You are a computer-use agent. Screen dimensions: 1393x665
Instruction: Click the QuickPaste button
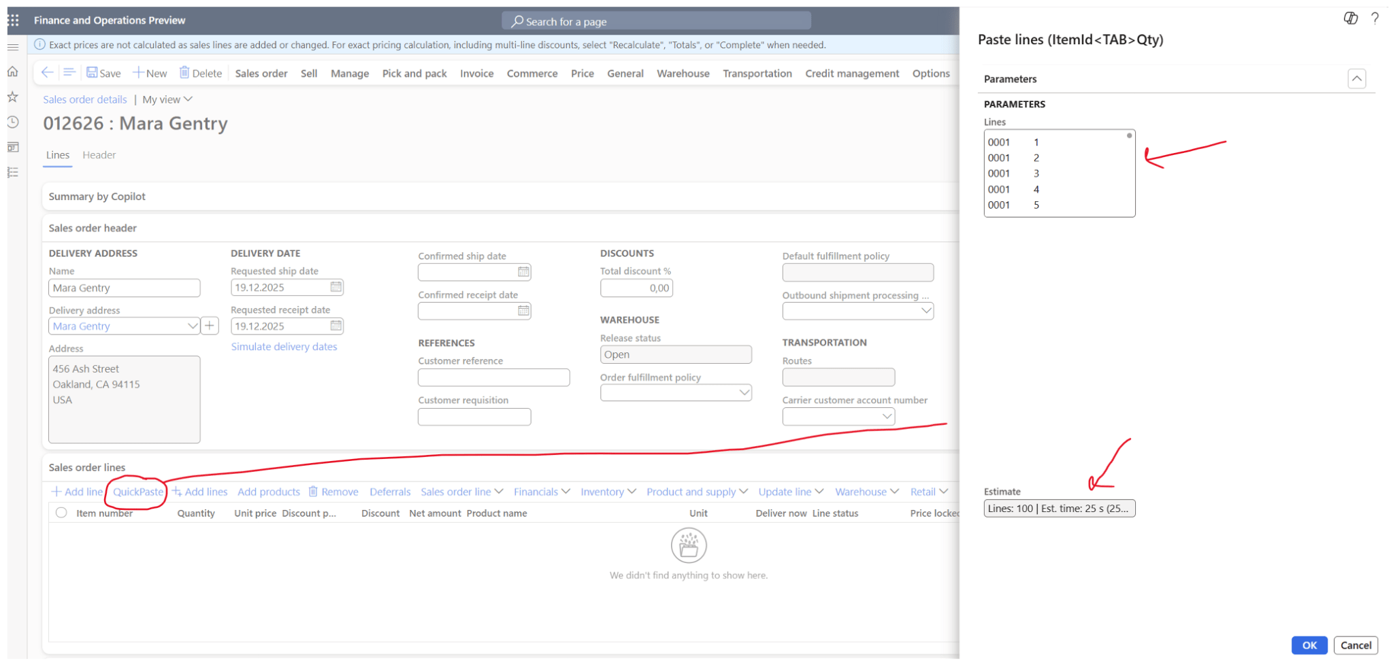pos(138,492)
